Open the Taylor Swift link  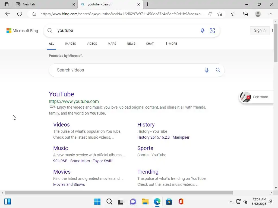click(x=103, y=161)
